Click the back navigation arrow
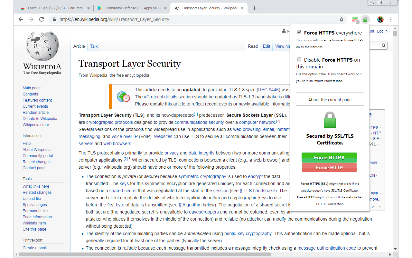Viewport: 412px width, 258px height. click(21, 19)
